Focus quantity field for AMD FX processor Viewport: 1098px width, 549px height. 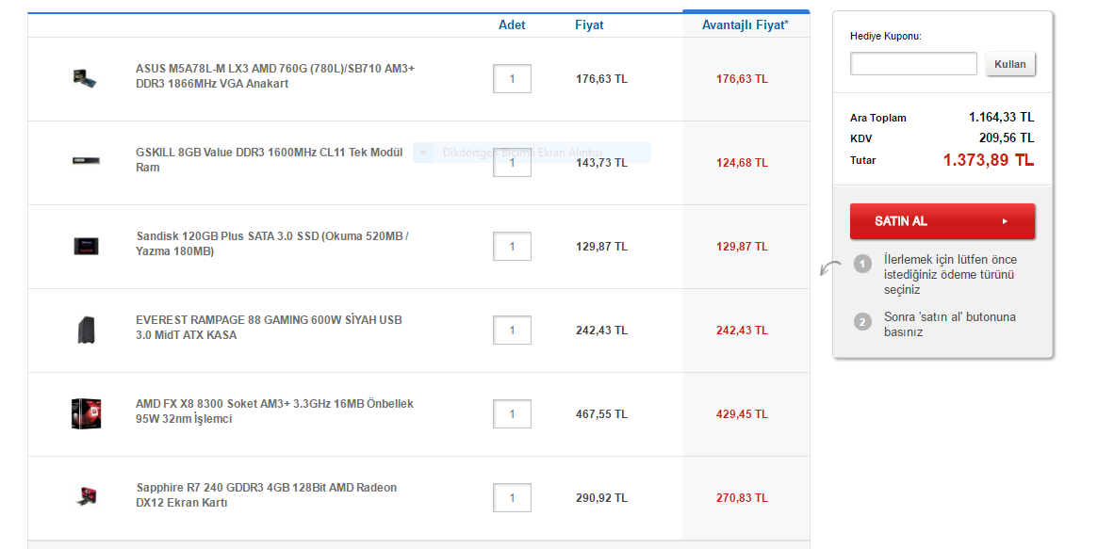[512, 414]
